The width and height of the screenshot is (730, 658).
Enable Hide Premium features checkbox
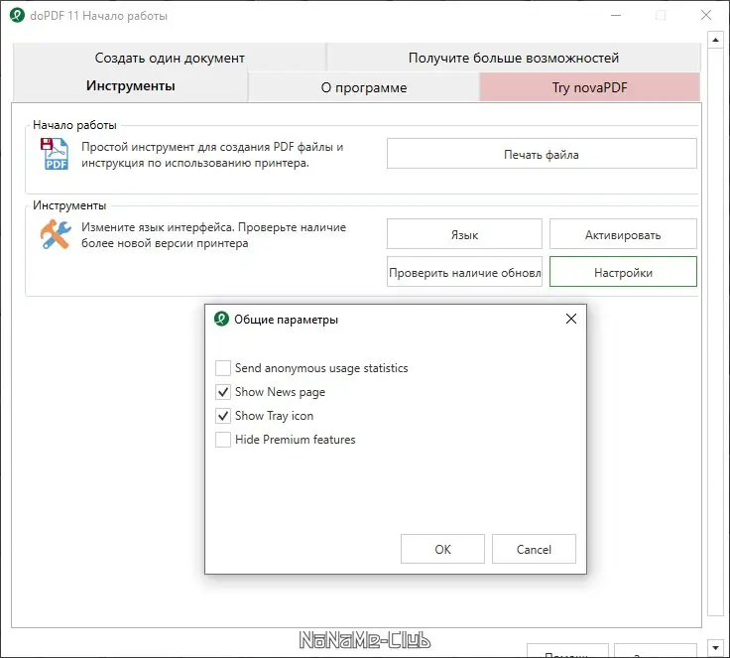pos(223,440)
